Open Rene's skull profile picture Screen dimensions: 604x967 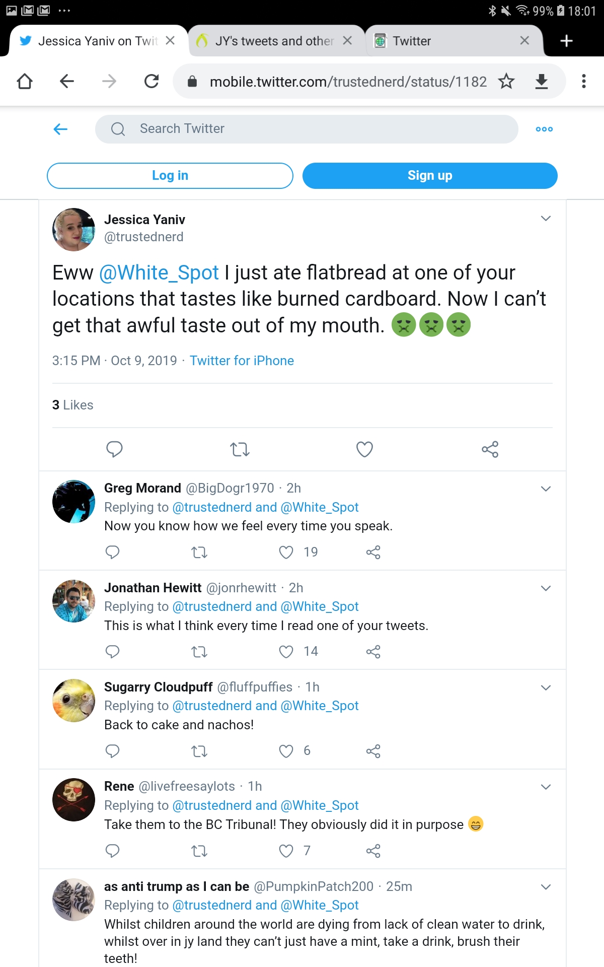coord(74,800)
